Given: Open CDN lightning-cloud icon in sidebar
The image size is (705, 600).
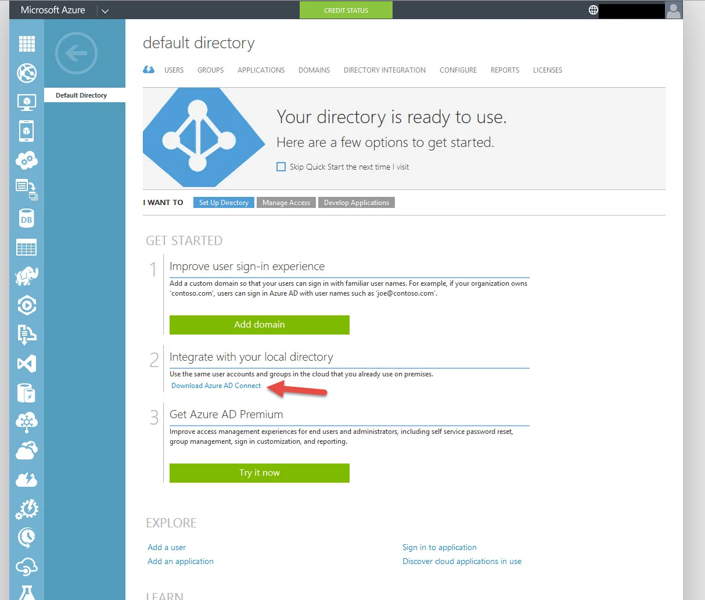Looking at the screenshot, I should pos(27,480).
